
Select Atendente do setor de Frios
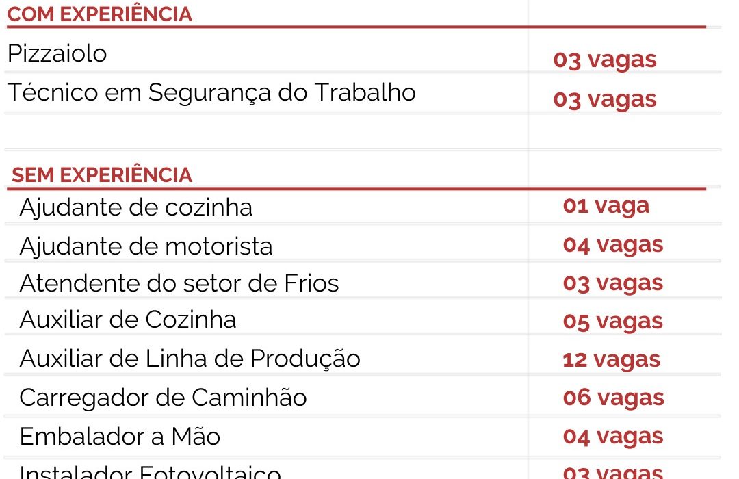pos(179,283)
